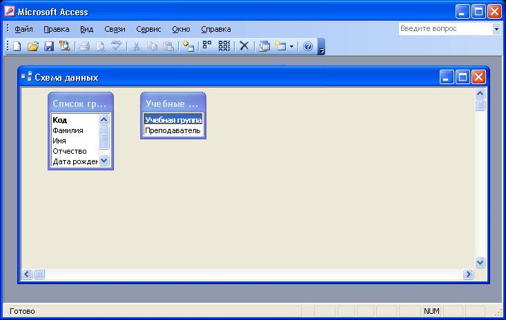Viewport: 506px width, 320px height.
Task: Open Print Preview from the toolbar
Action: click(101, 46)
